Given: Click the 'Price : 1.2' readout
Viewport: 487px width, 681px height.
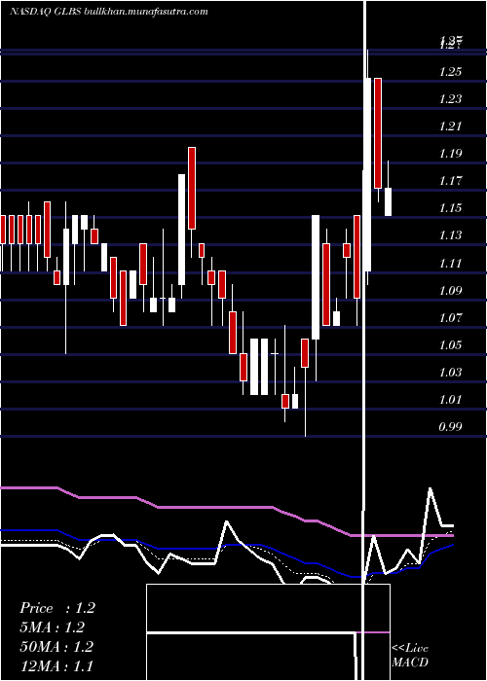Looking at the screenshot, I should [56, 608].
